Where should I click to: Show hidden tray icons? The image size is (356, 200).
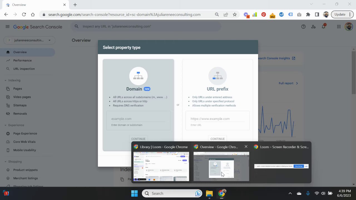click(x=290, y=193)
